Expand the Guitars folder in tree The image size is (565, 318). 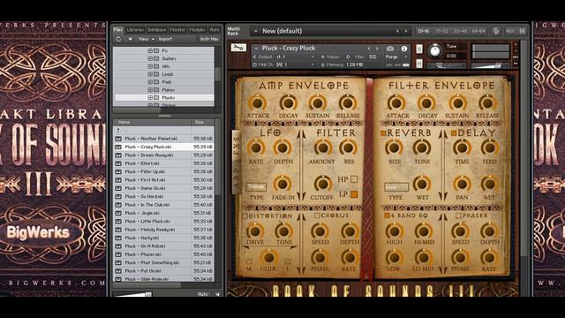(150, 58)
